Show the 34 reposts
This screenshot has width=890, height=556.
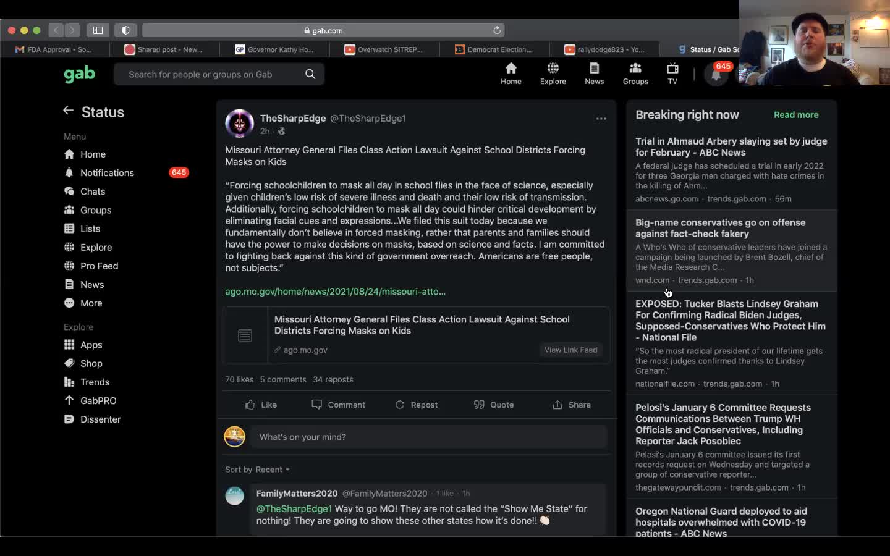pos(333,379)
